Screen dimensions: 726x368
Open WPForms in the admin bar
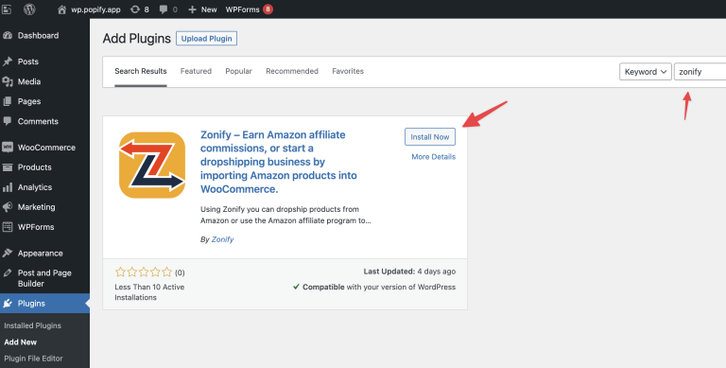click(x=242, y=9)
